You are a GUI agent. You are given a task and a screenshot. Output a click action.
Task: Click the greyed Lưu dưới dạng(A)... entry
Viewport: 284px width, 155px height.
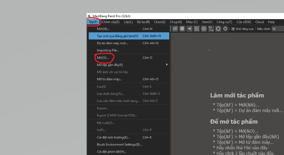pos(129,94)
